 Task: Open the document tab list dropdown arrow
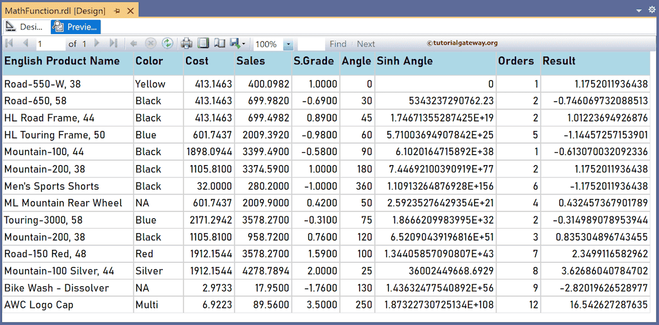pyautogui.click(x=639, y=10)
